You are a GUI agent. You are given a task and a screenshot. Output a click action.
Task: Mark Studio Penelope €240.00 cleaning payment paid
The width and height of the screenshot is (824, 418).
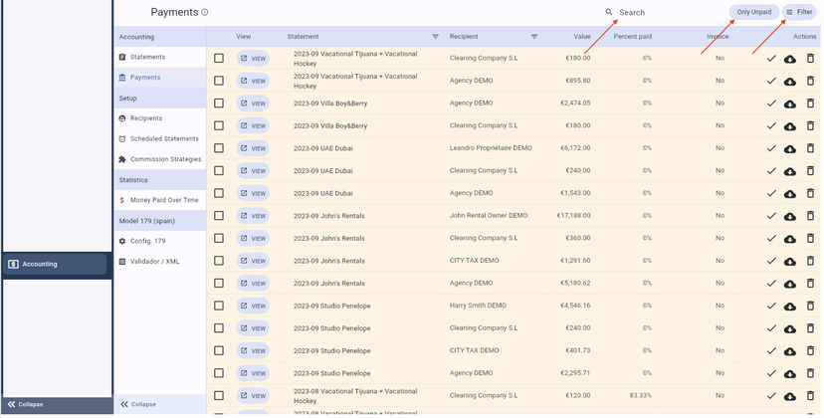771,328
